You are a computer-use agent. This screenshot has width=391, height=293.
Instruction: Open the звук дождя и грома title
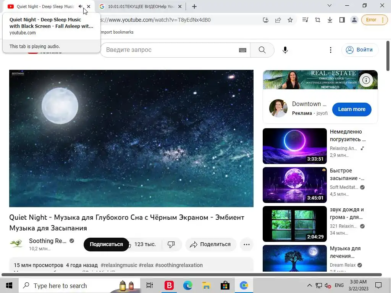[347, 213]
